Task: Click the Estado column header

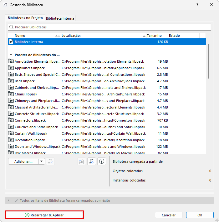Action: tap(184, 36)
